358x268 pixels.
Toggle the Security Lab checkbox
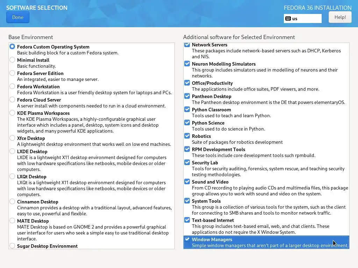(x=187, y=162)
